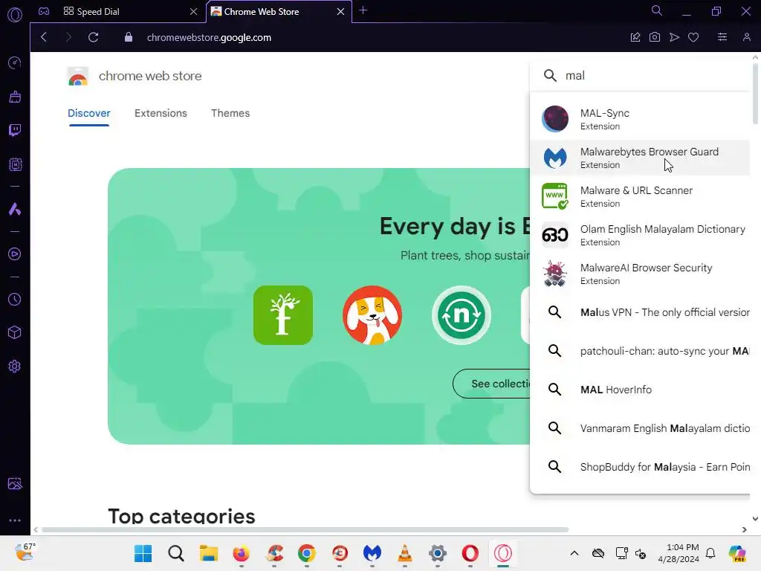
Task: Open the CPU chip icon in sidebar
Action: point(15,164)
